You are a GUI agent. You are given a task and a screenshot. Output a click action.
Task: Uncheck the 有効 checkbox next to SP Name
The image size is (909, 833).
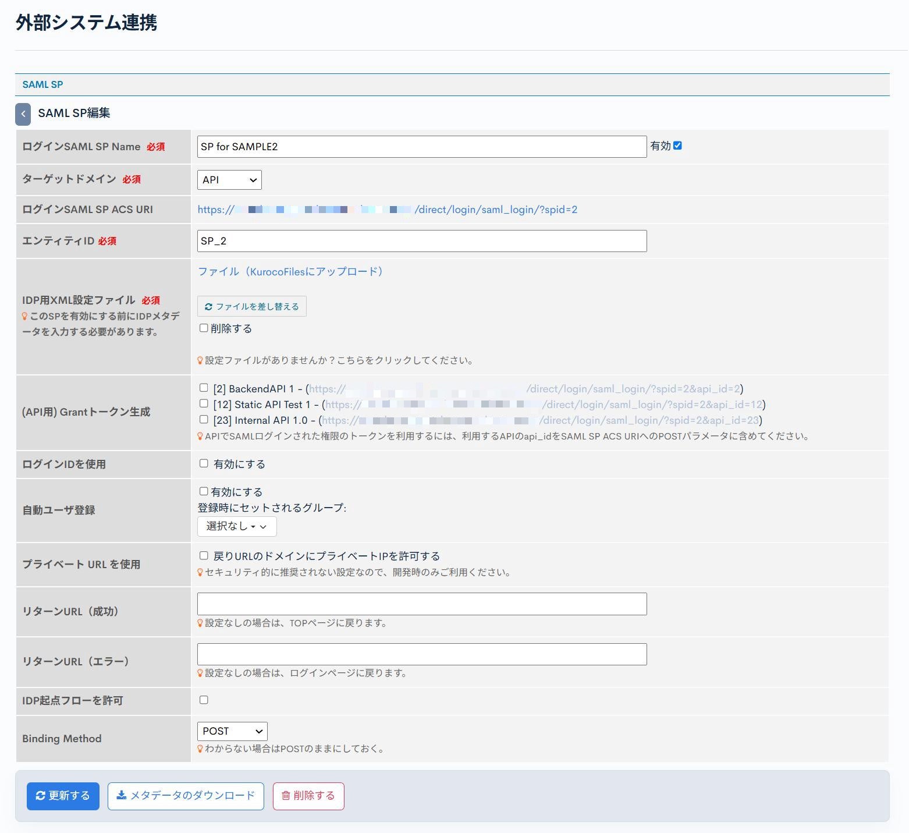coord(676,145)
